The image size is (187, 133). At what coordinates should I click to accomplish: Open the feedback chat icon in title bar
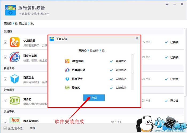(x=167, y=4)
